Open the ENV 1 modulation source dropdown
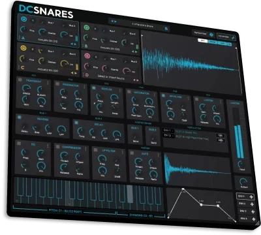Viewport: 261px width, 235px height. coord(168,131)
